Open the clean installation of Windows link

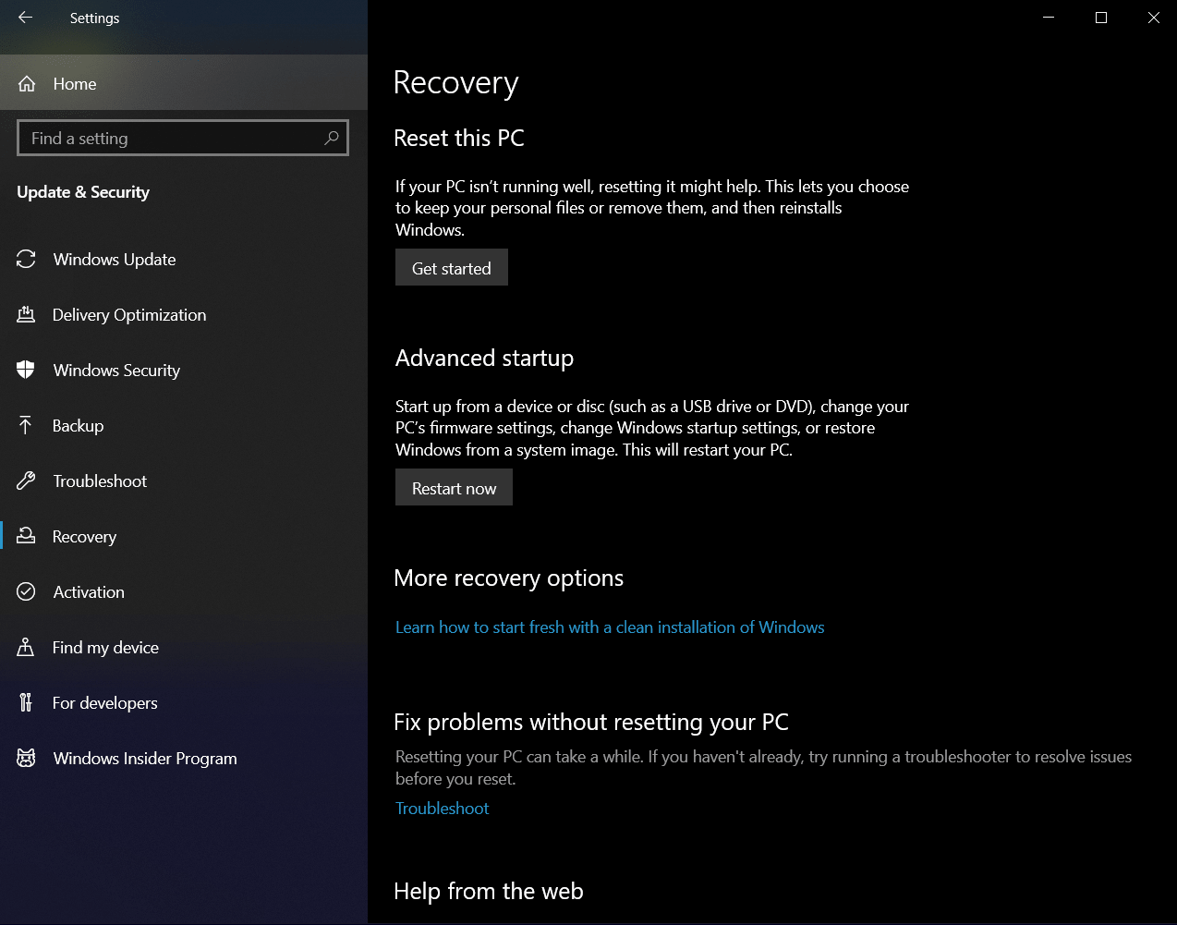point(610,627)
